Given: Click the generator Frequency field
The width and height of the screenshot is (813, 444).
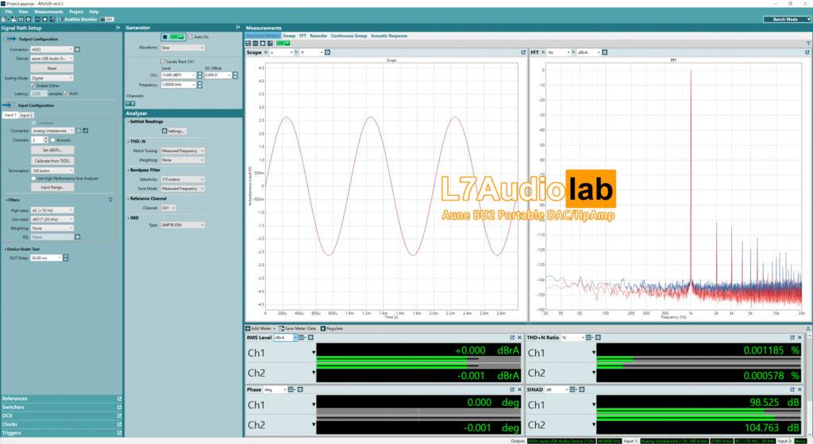Looking at the screenshot, I should pyautogui.click(x=179, y=85).
